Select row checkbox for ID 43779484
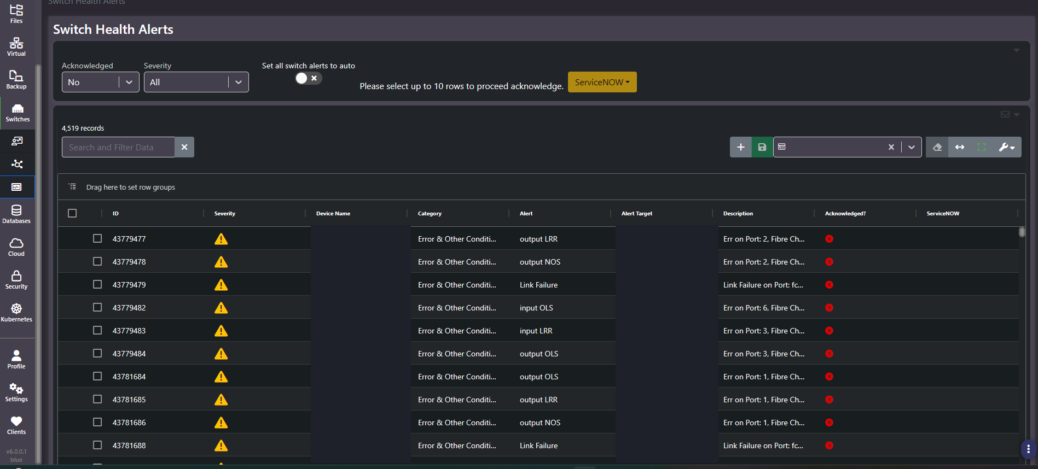 [97, 353]
